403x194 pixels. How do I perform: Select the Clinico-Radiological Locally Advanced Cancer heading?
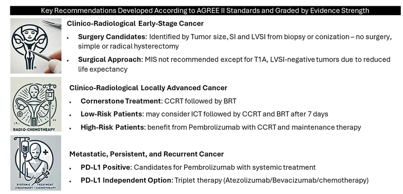click(x=148, y=88)
